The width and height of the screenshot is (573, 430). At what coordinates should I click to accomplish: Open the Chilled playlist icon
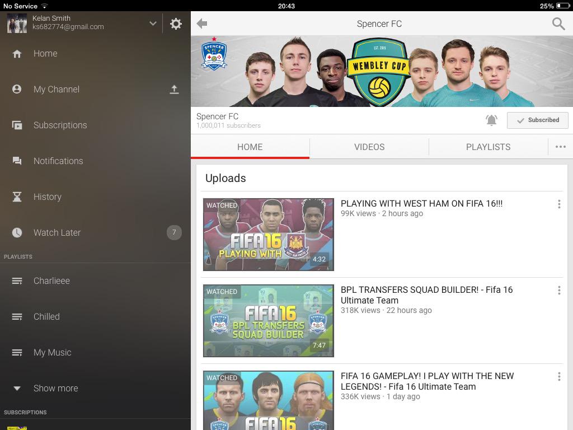[x=17, y=317]
